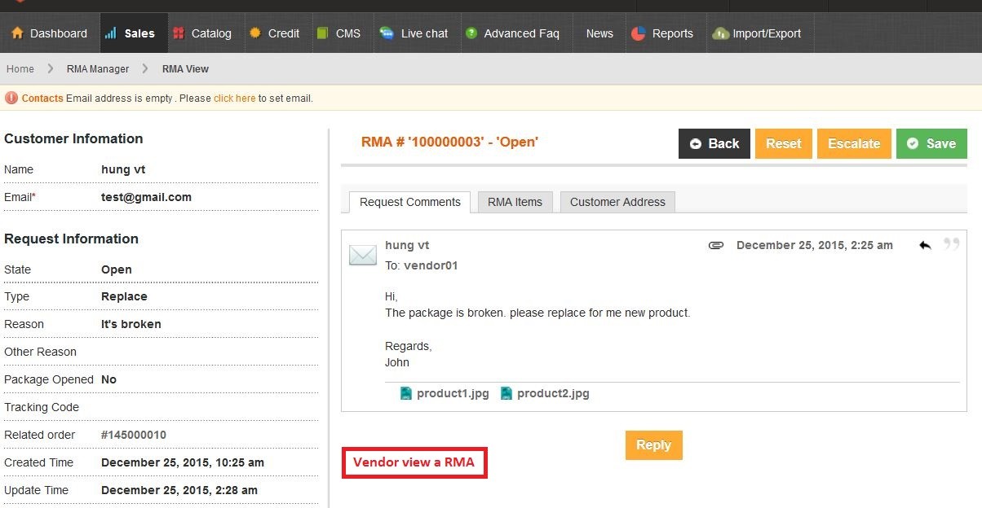Viewport: 982px width, 508px height.
Task: Click the 'Other Reason' field label
Action: click(40, 352)
